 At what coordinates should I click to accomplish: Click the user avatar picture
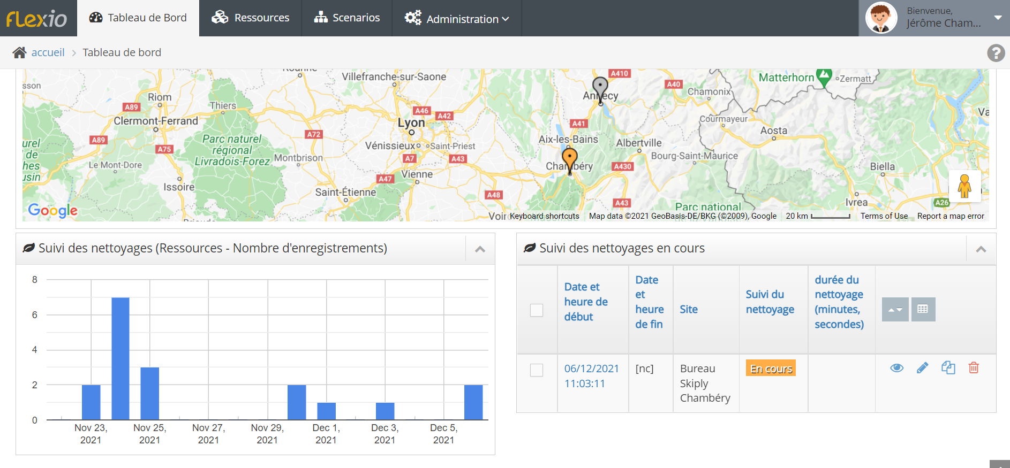[881, 18]
